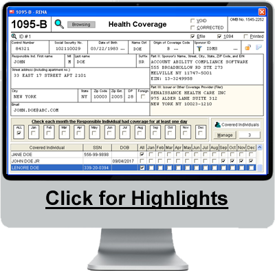Toggle the Sep checkbox for JOHN DOE JR
The image size is (275, 271).
(223, 161)
